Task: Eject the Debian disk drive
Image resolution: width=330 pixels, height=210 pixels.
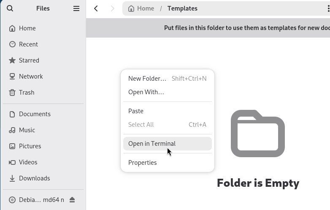Action: click(x=72, y=199)
